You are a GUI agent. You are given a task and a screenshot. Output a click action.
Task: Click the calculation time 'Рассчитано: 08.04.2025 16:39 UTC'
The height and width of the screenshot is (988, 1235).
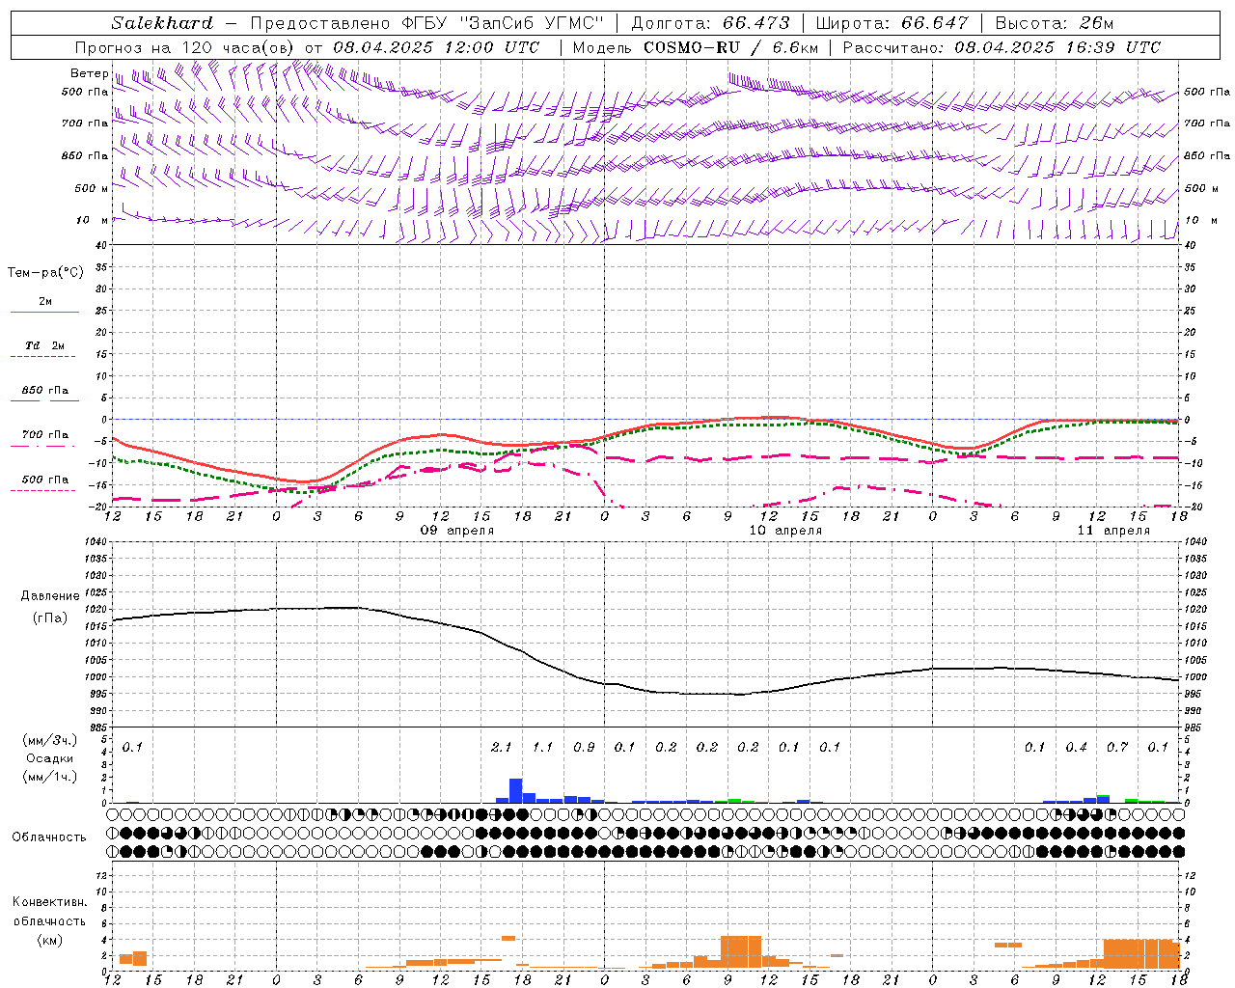click(1002, 47)
